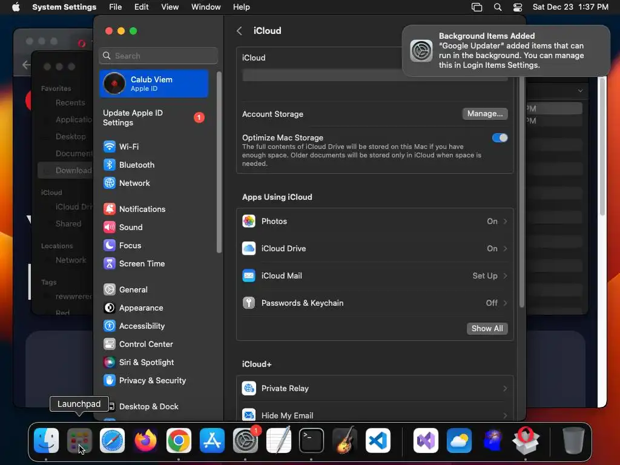
Task: Open Control Center settings in sidebar
Action: [155, 345]
